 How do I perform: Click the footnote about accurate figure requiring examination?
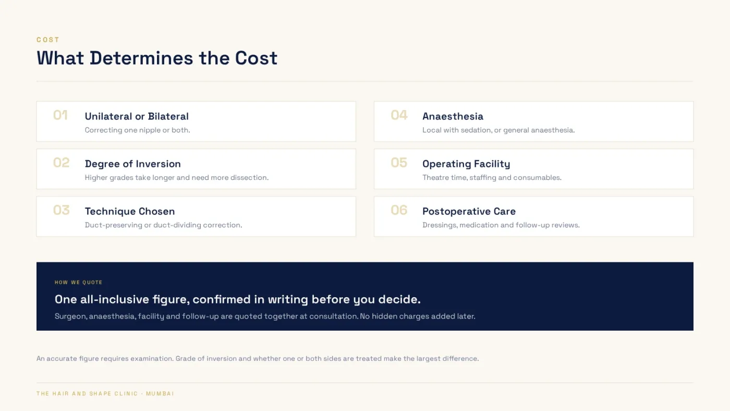(258, 359)
